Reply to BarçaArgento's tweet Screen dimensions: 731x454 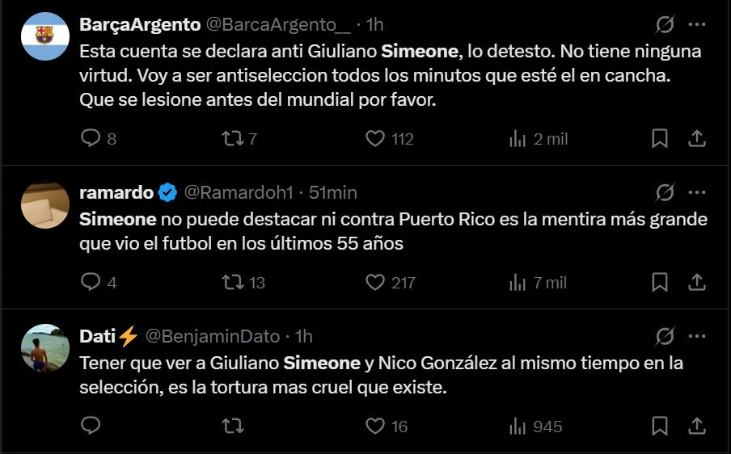pos(90,139)
